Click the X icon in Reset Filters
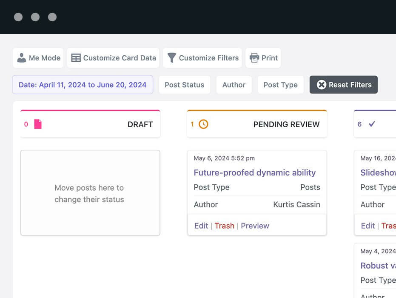396x298 pixels. [x=322, y=85]
